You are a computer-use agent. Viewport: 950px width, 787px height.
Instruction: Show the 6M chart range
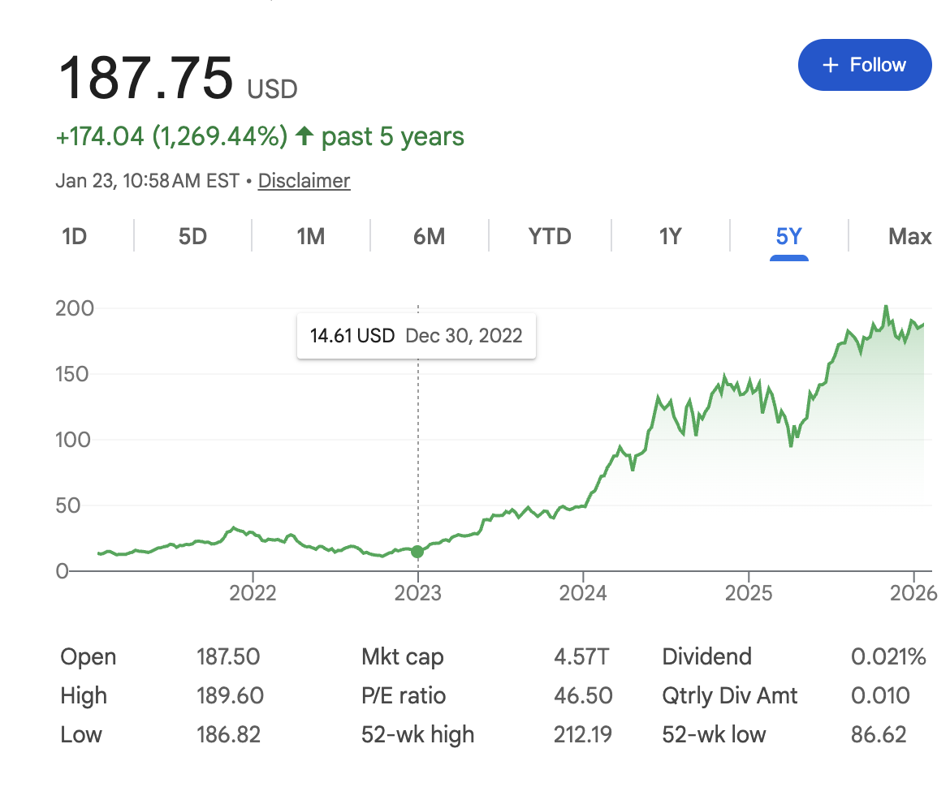(x=429, y=236)
